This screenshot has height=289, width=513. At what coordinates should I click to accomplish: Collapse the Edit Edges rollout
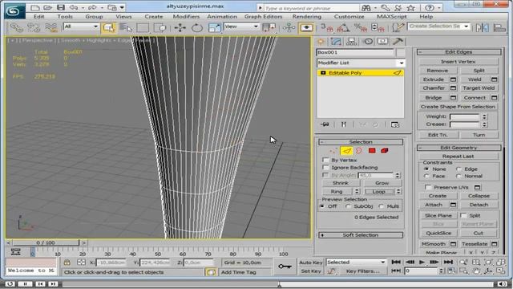[x=458, y=52]
